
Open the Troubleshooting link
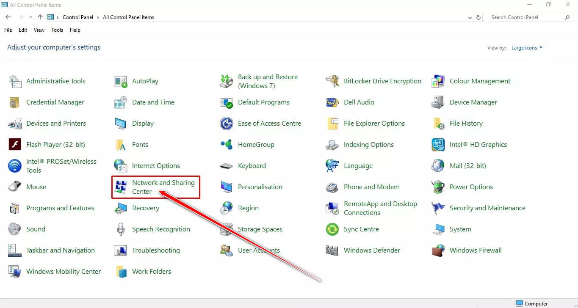pyautogui.click(x=156, y=250)
